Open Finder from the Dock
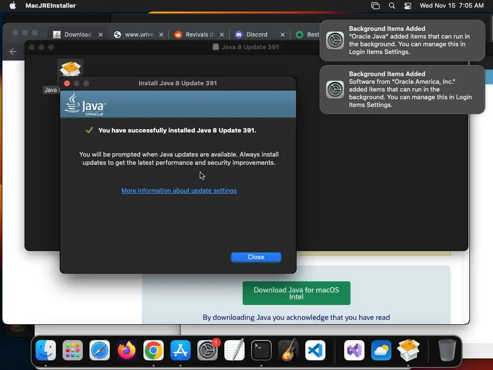This screenshot has height=370, width=493. click(x=46, y=350)
